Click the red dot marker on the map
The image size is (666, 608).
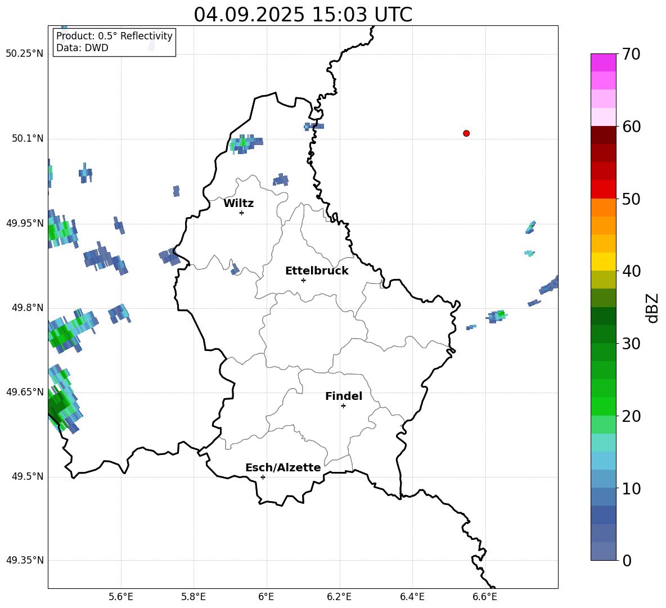(466, 133)
